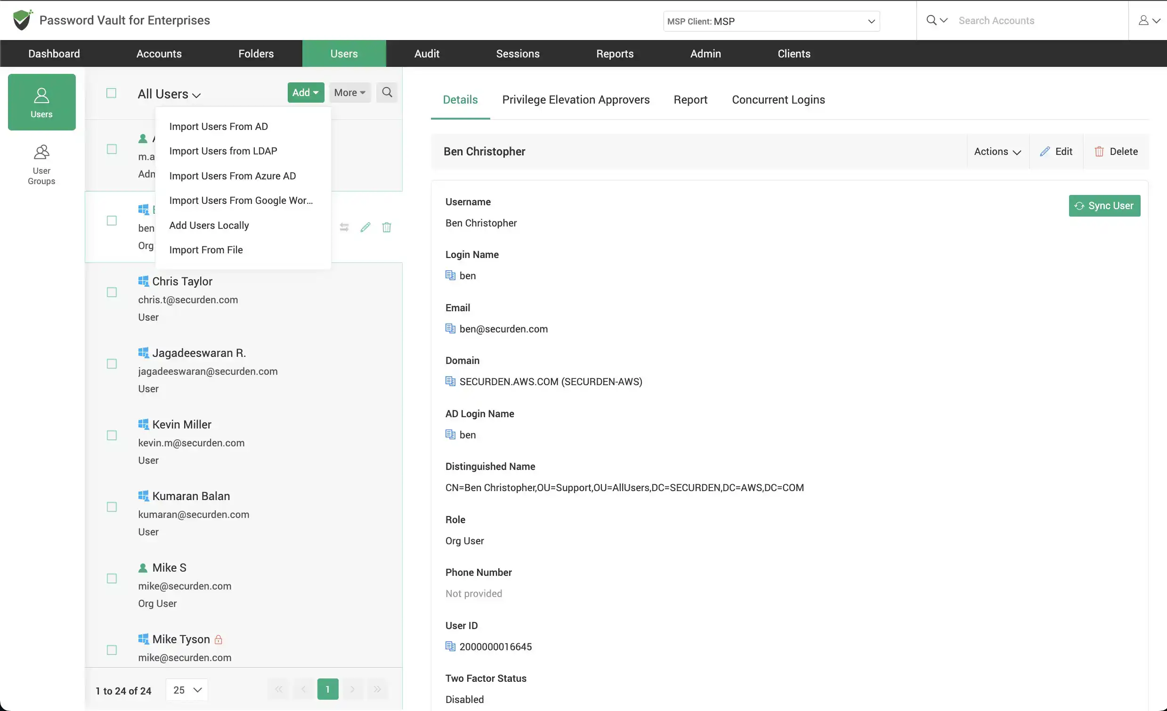The width and height of the screenshot is (1167, 711).
Task: Close the Add dropdown button
Action: (306, 92)
